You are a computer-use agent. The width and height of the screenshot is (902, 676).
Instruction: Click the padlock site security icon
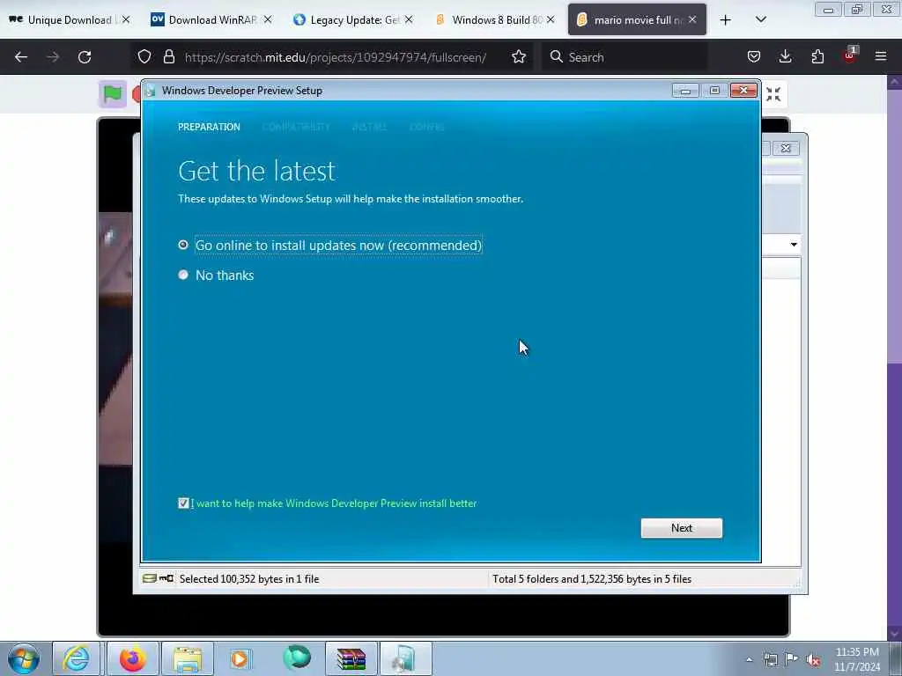168,56
